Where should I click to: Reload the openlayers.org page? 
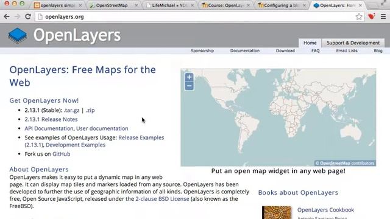tap(28, 16)
